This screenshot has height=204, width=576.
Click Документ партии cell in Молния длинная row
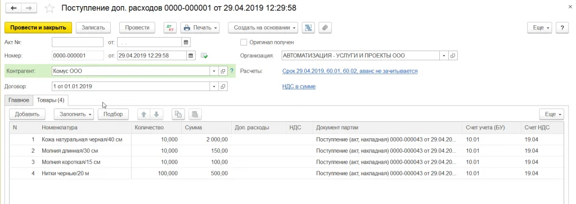tap(388, 151)
